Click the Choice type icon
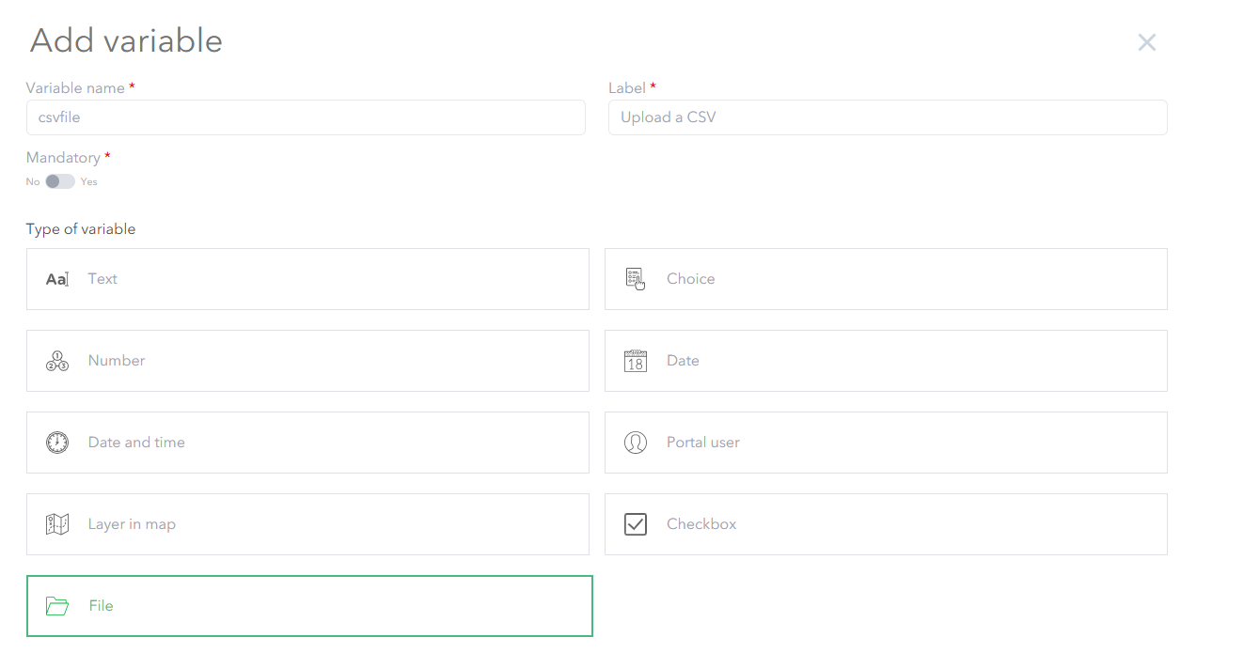The width and height of the screenshot is (1259, 653). pyautogui.click(x=636, y=279)
